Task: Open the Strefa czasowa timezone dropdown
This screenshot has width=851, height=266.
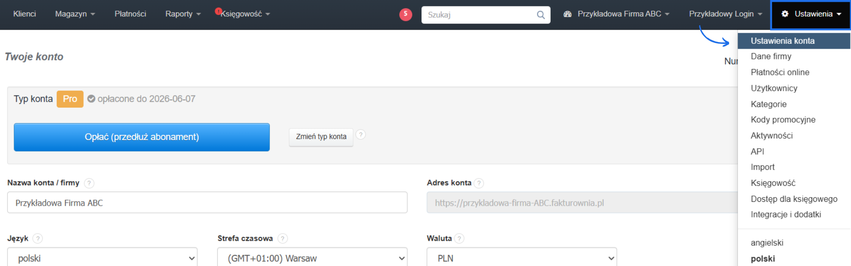Action: coord(312,258)
